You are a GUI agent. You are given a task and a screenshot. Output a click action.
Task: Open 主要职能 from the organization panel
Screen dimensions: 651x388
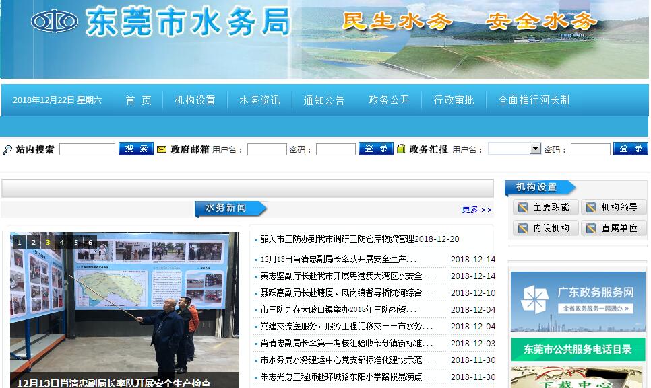545,208
